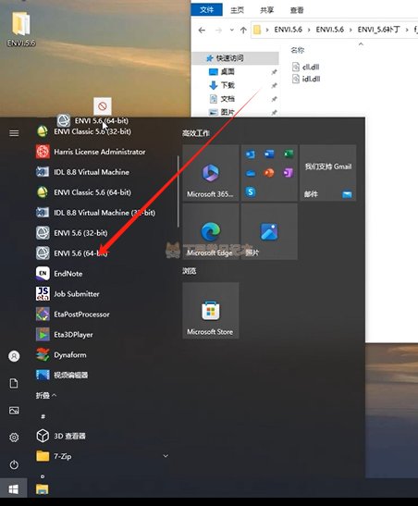Viewport: 418px width, 506px height.
Task: Open EtaPostProcessor
Action: pyautogui.click(x=73, y=314)
